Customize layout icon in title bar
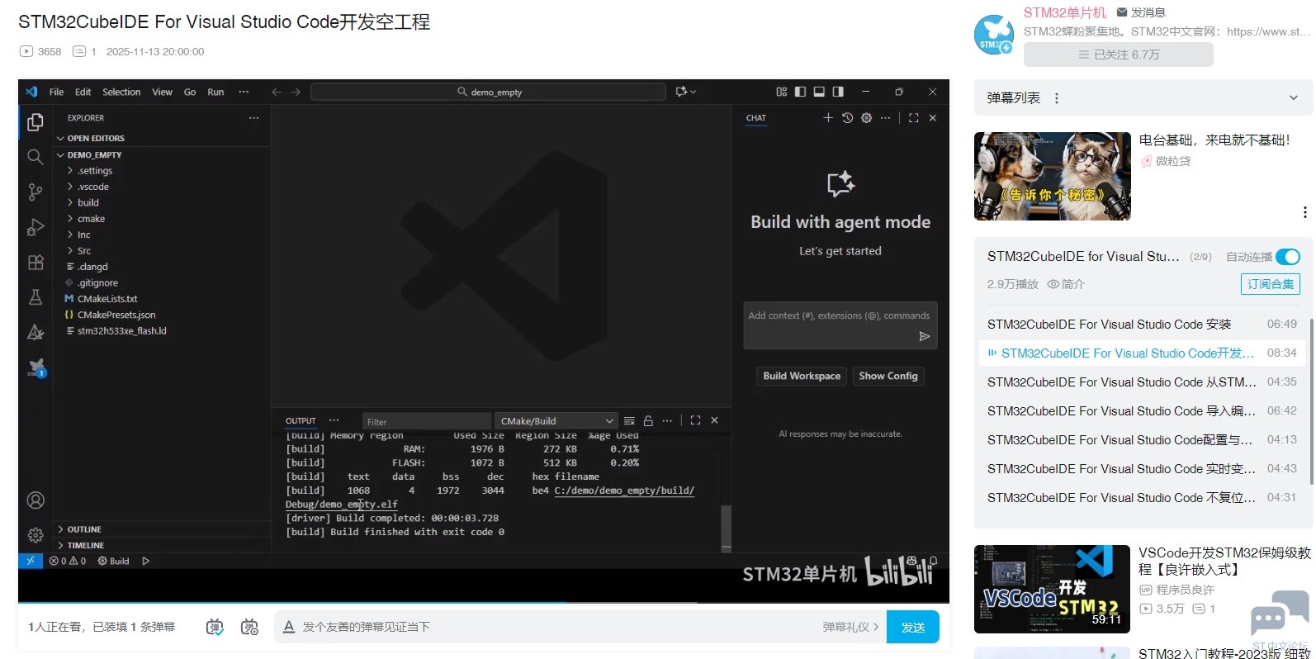Image resolution: width=1316 pixels, height=659 pixels. (782, 92)
